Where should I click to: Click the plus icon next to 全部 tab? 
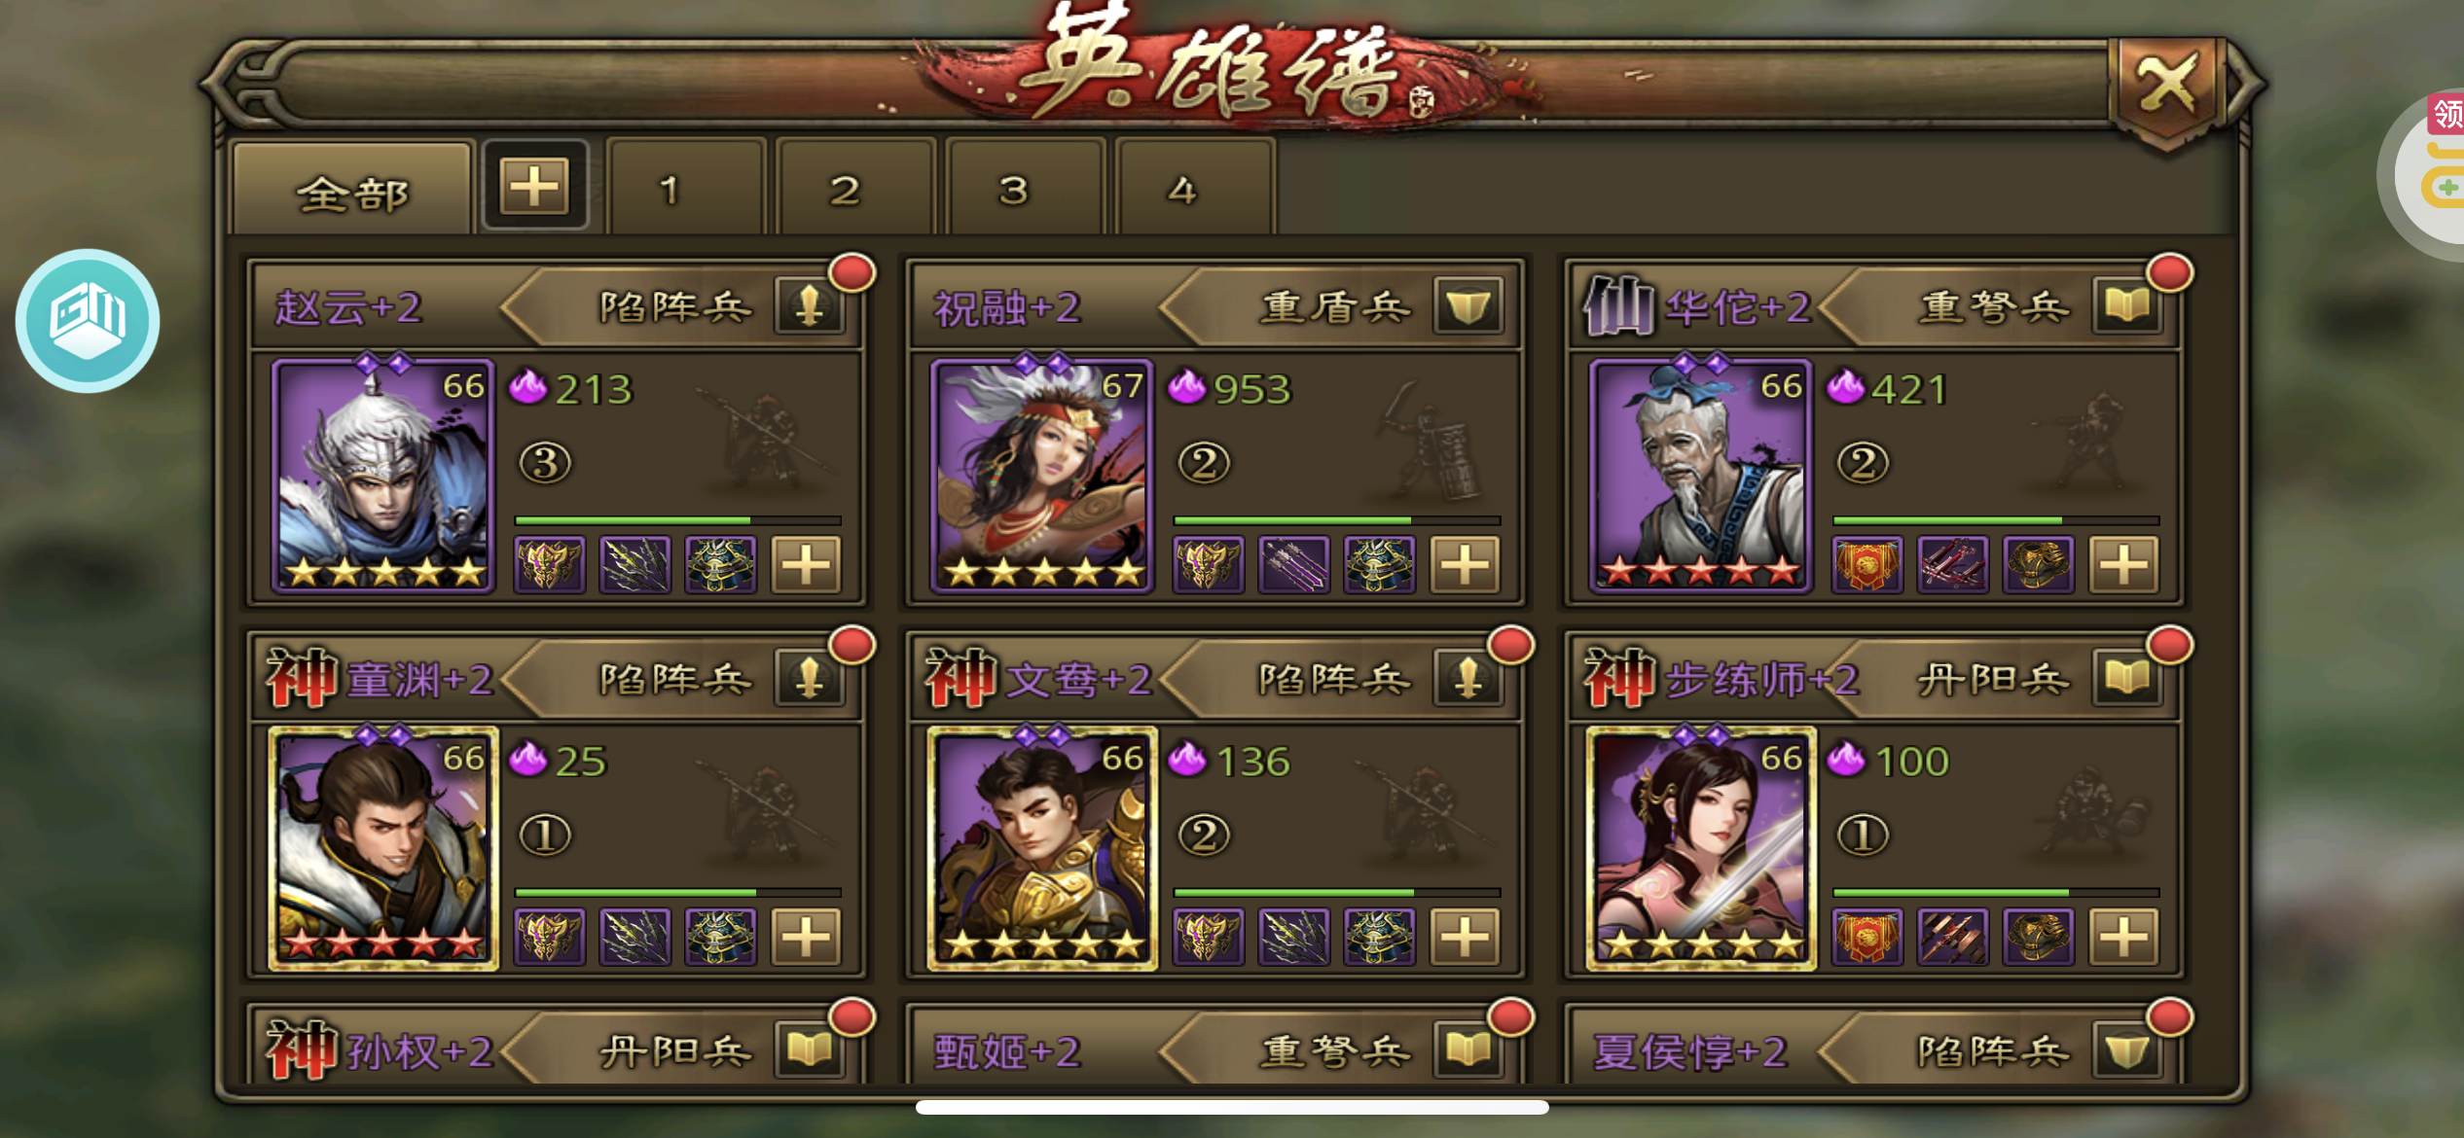(534, 185)
